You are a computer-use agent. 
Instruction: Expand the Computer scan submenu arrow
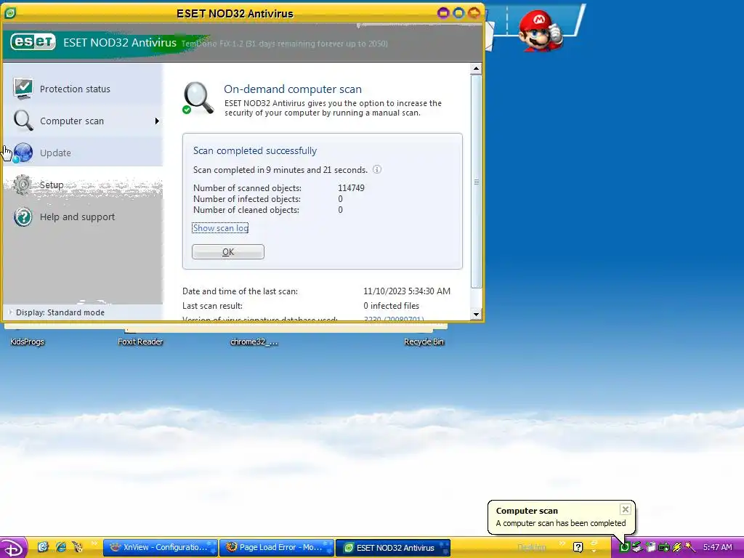pyautogui.click(x=157, y=121)
